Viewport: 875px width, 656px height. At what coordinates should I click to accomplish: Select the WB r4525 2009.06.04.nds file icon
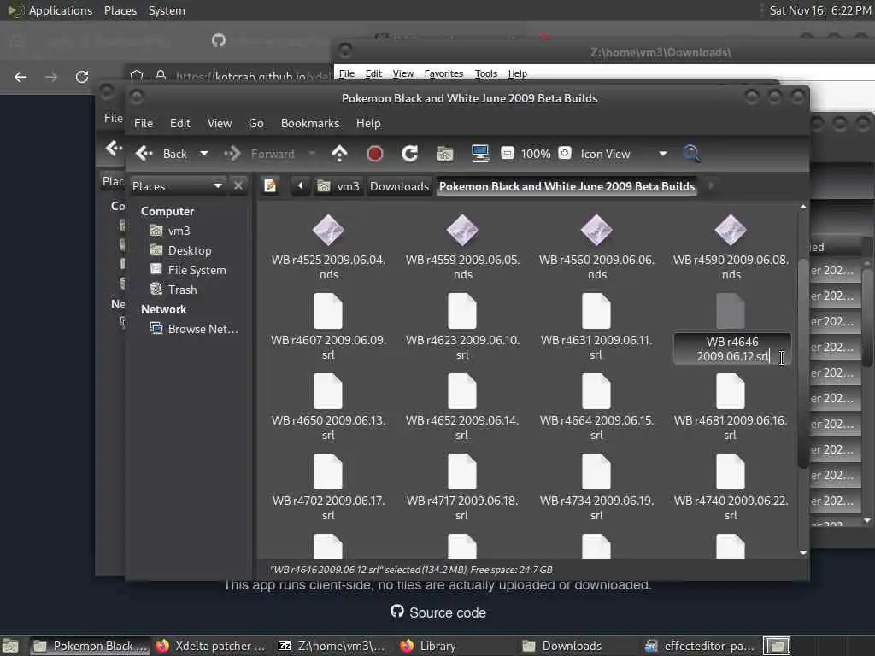tap(328, 230)
